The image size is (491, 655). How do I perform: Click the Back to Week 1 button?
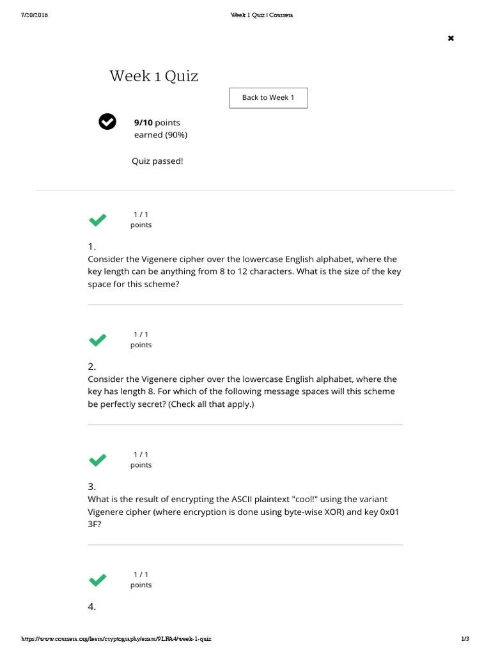click(x=268, y=98)
